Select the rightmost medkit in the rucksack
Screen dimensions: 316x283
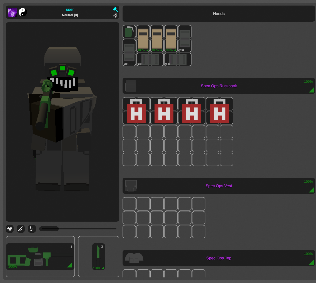[220, 111]
